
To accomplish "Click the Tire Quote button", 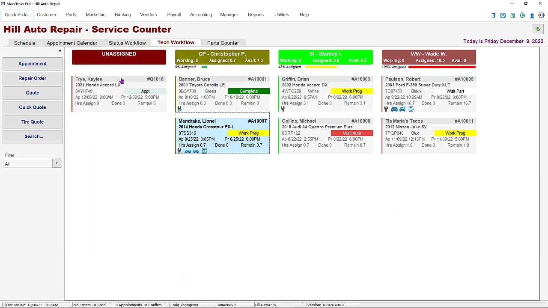I will point(33,122).
